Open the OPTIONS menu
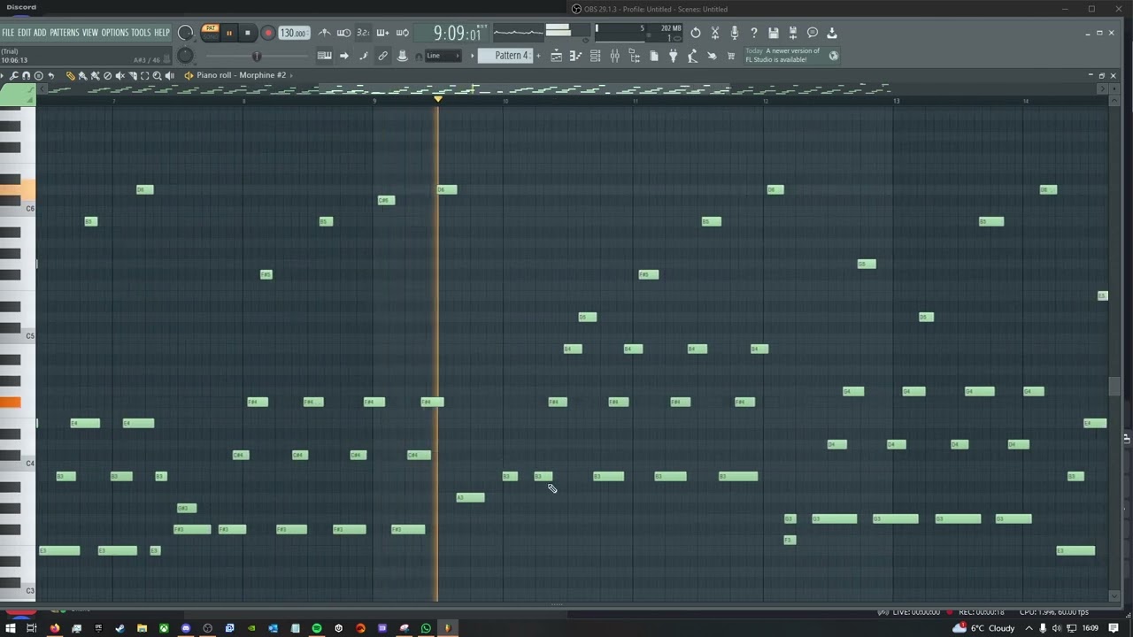 coord(115,33)
